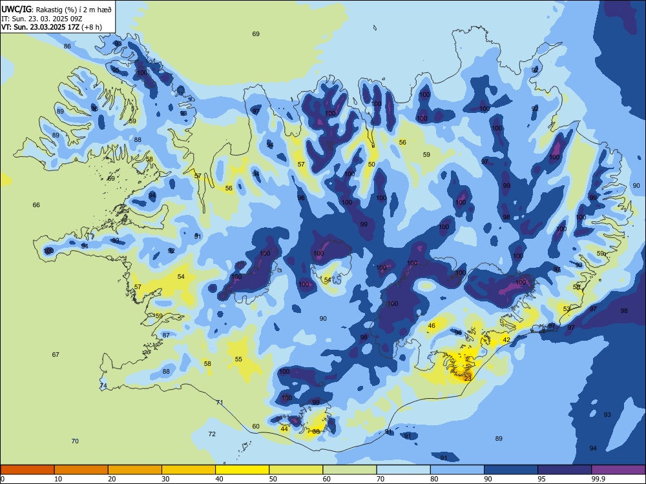Select the 'IT: Sun. 23. 03. 2025 09Z' line

pyautogui.click(x=41, y=19)
